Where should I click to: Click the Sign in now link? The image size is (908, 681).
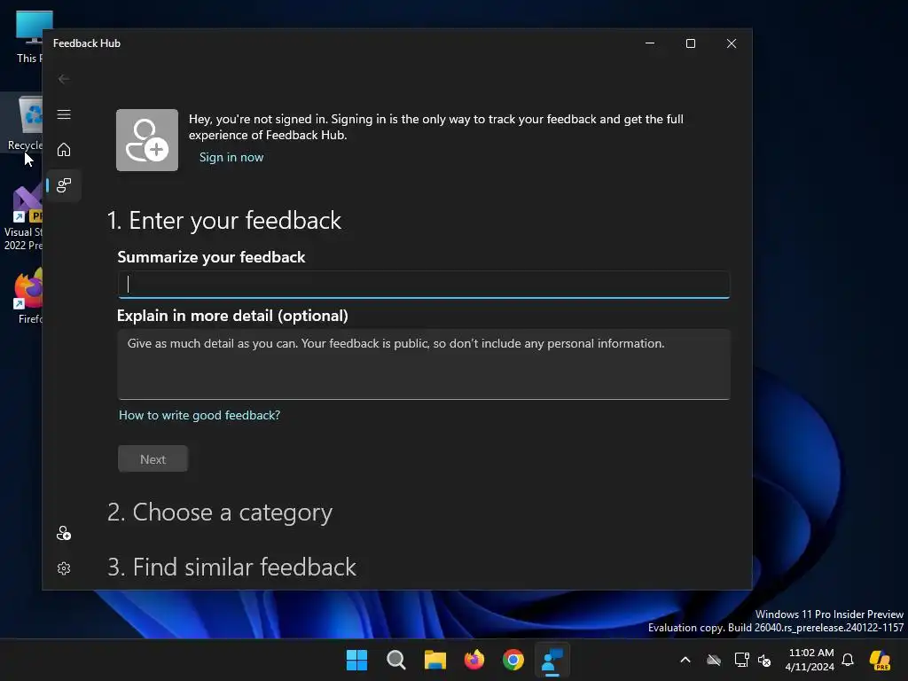[x=231, y=157]
